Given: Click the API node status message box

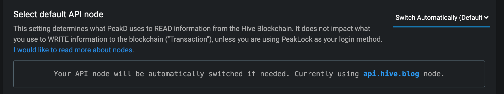Looking at the screenshot, I should [x=249, y=74].
